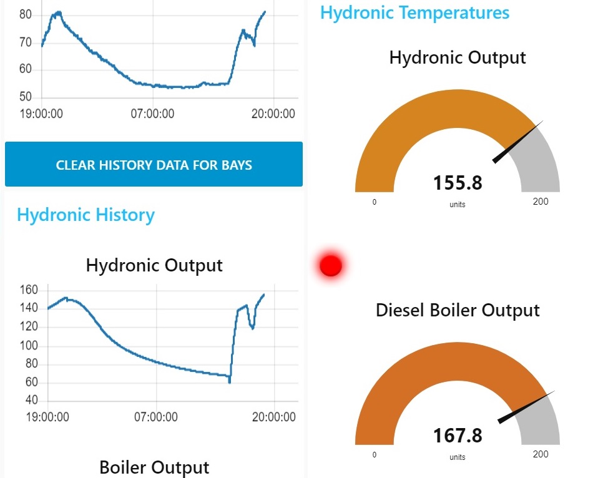
Task: Click the sharp dip on Hydronic Output chart line
Action: 230,380
